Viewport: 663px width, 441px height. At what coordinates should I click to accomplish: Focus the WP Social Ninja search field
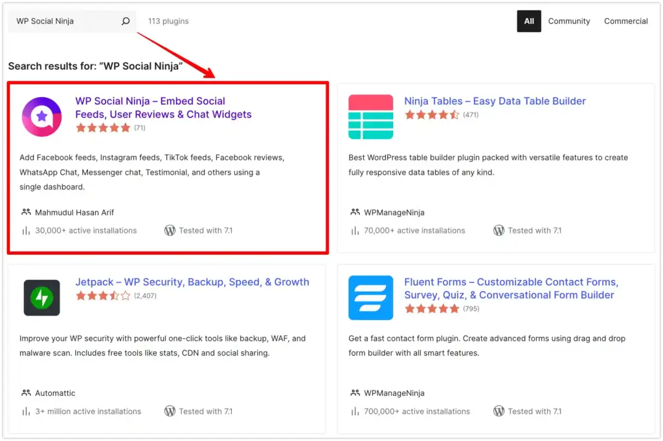tap(72, 21)
